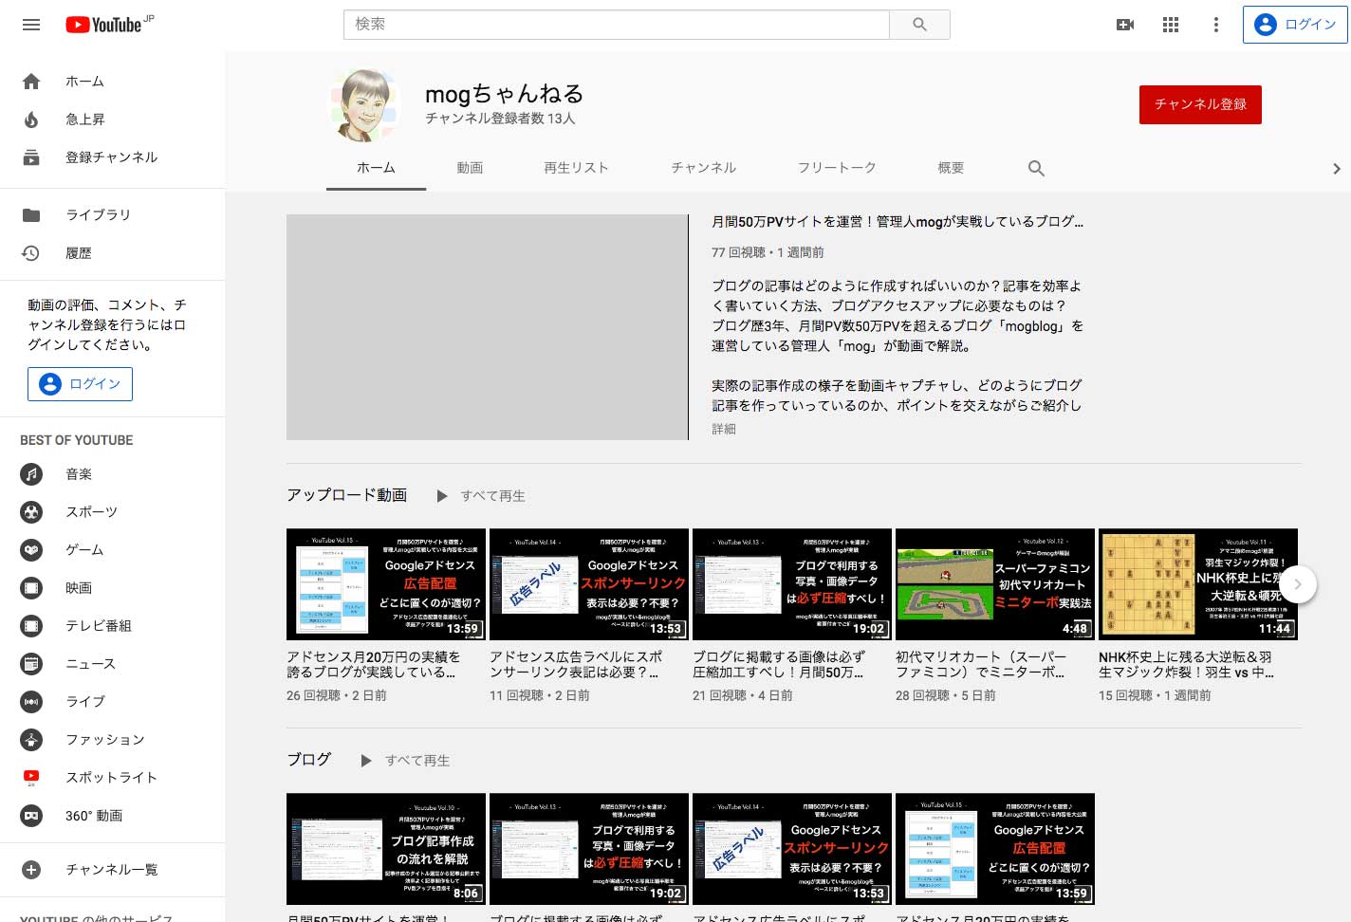Switch to the チャンネル tab

point(703,168)
